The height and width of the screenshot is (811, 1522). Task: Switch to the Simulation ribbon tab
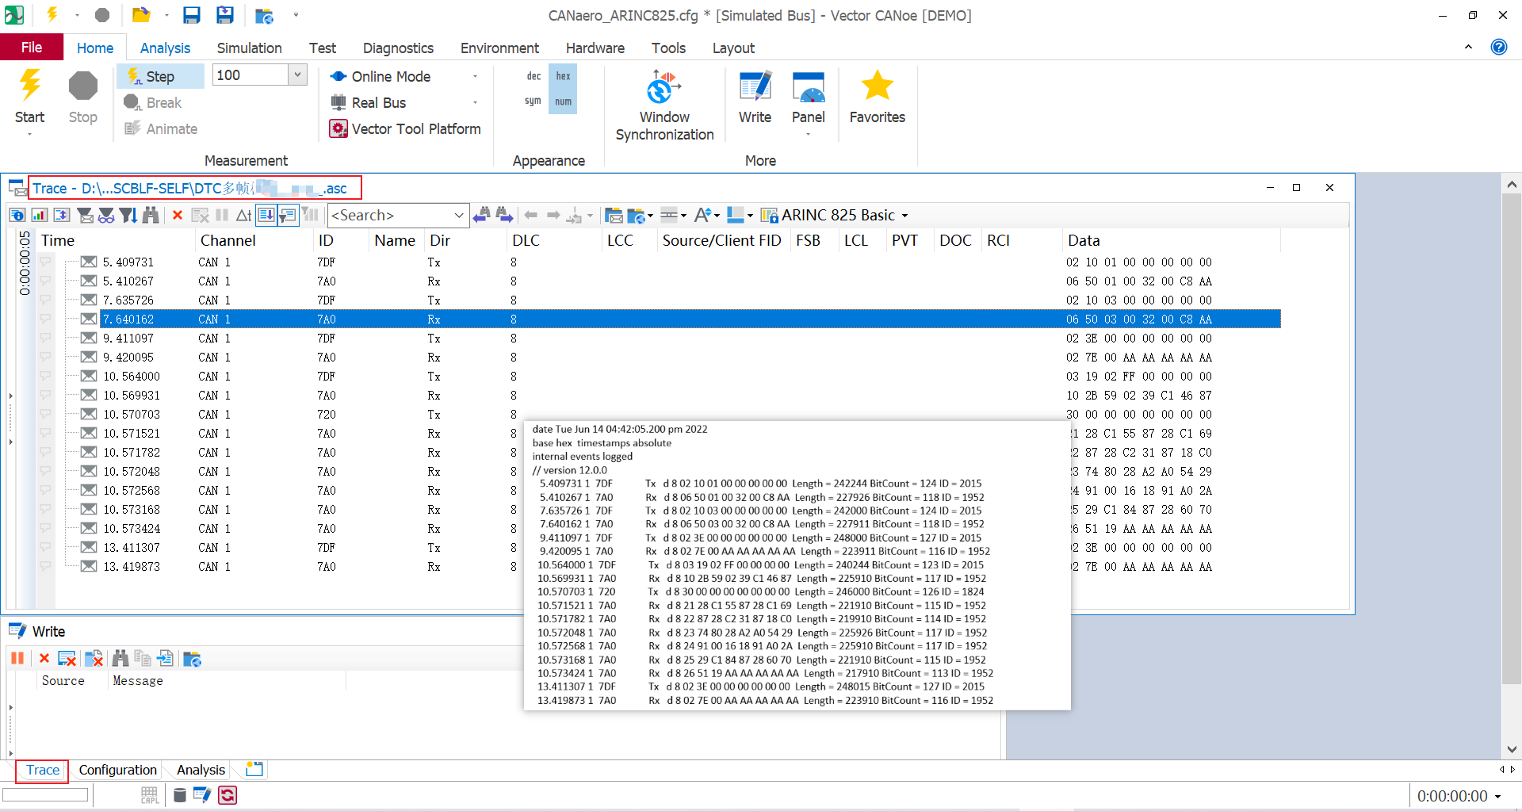point(249,48)
